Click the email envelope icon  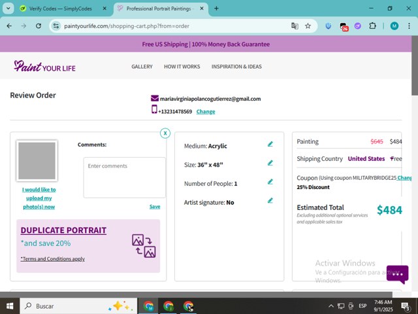click(x=155, y=98)
